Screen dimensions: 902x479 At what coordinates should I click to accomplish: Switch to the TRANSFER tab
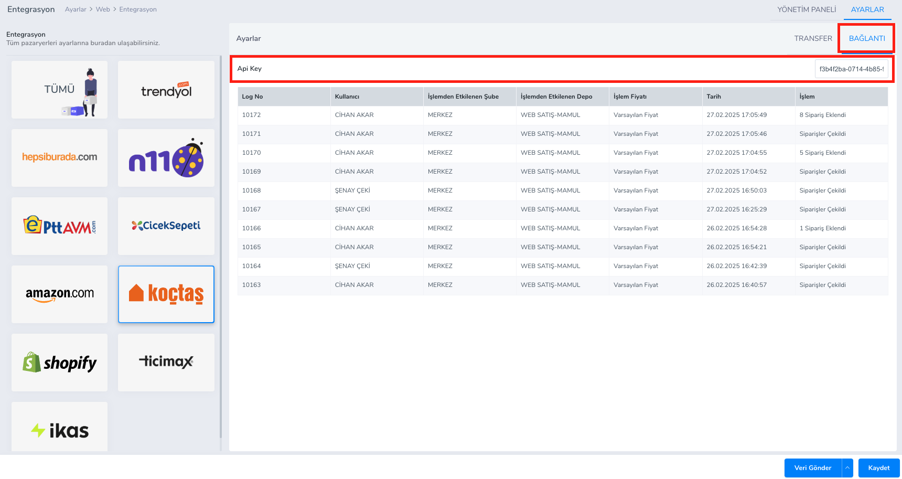813,38
